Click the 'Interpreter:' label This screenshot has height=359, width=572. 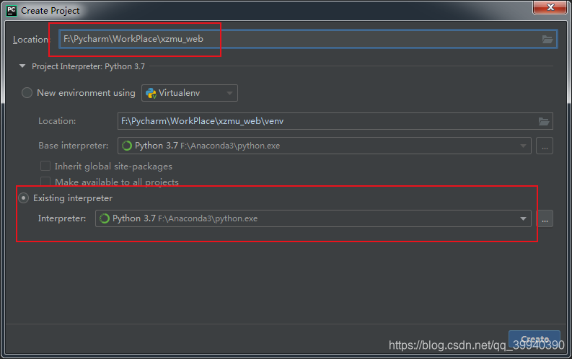coord(62,218)
